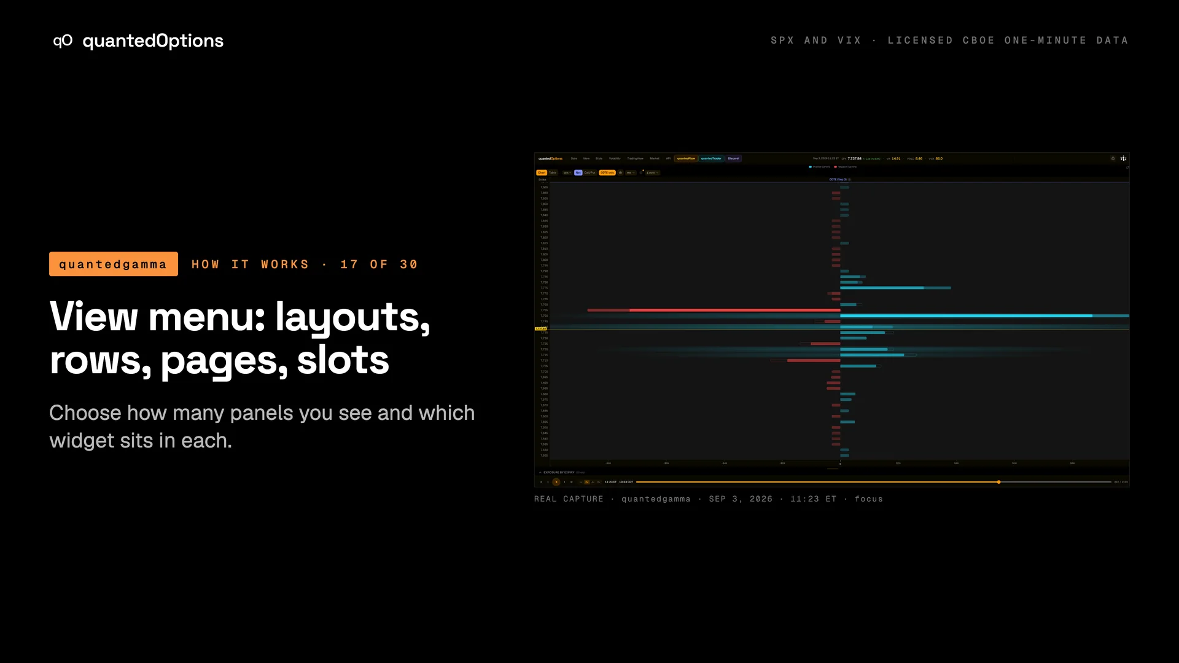
Task: Switch to Chart view
Action: [542, 173]
